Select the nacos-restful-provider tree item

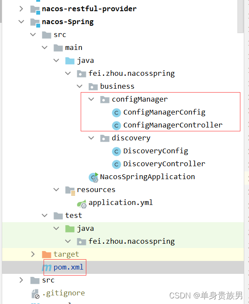[x=89, y=9]
